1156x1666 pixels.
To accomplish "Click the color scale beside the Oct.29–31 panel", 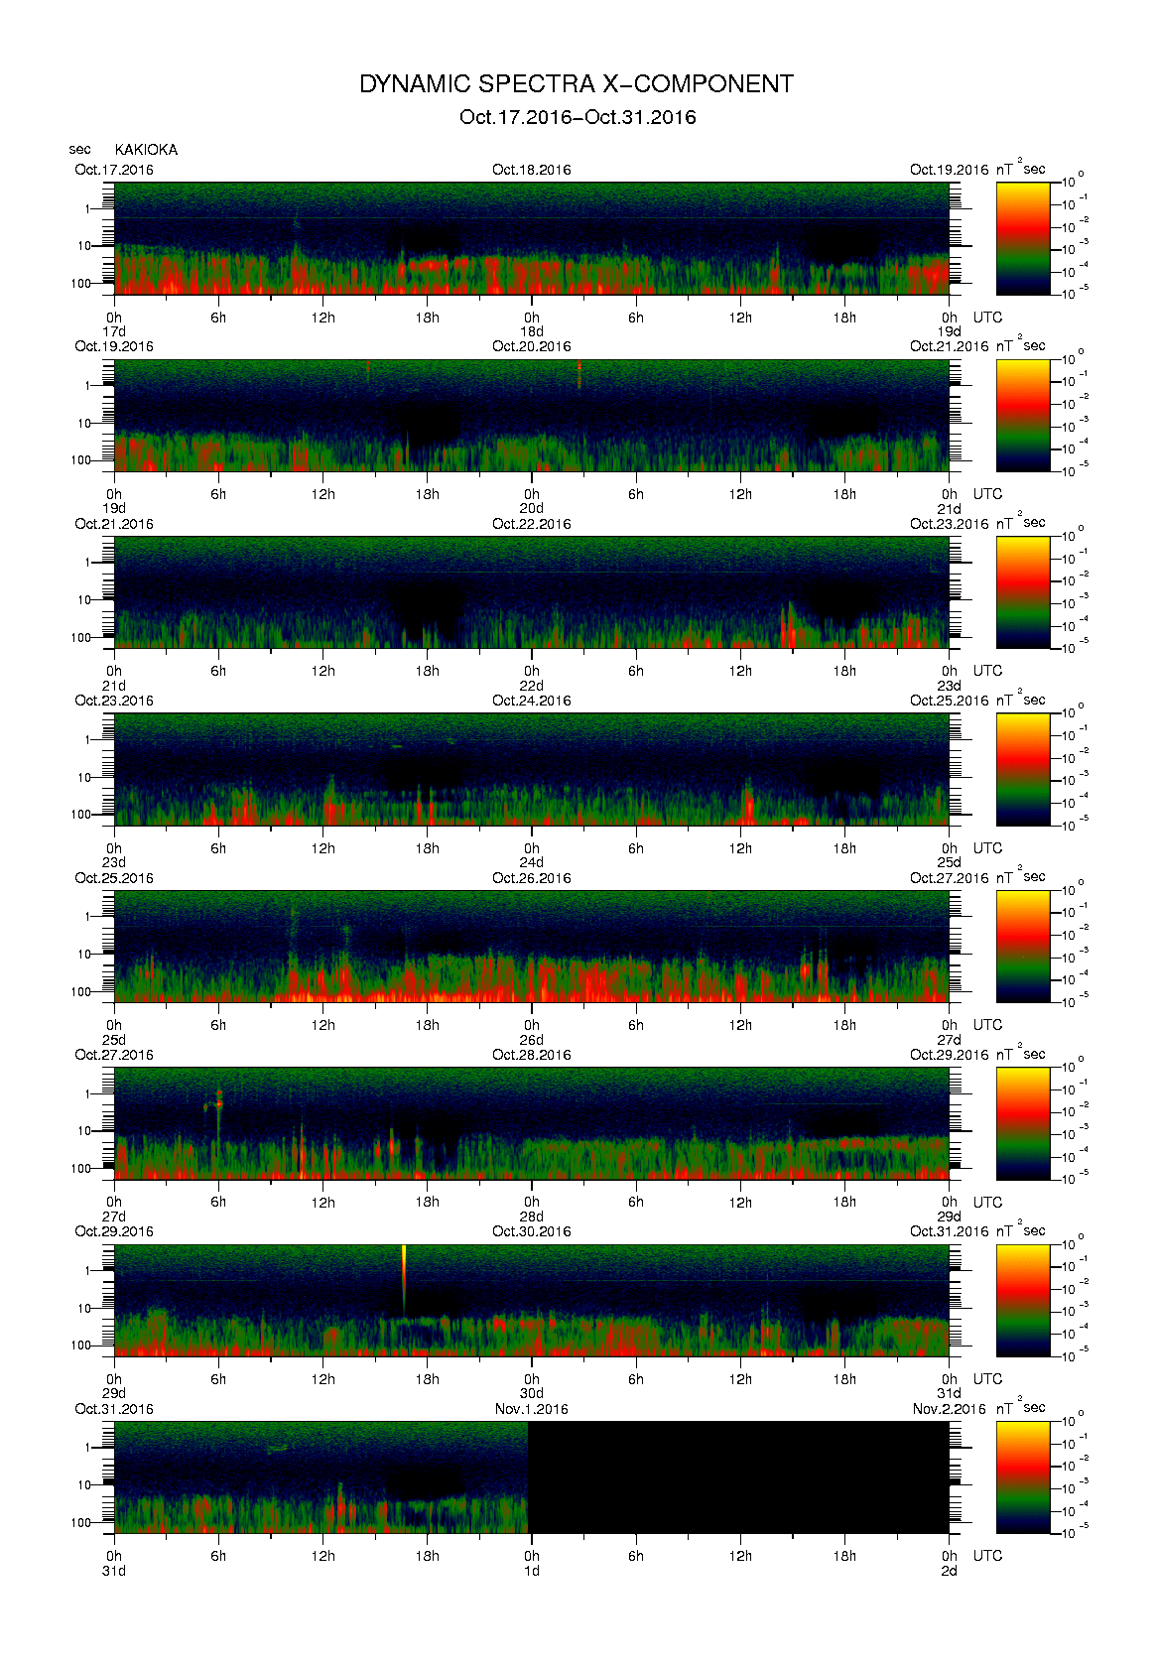I will pos(1023,1300).
